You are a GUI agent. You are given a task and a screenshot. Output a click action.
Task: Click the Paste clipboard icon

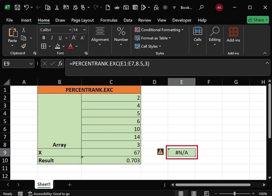[x=12, y=32]
